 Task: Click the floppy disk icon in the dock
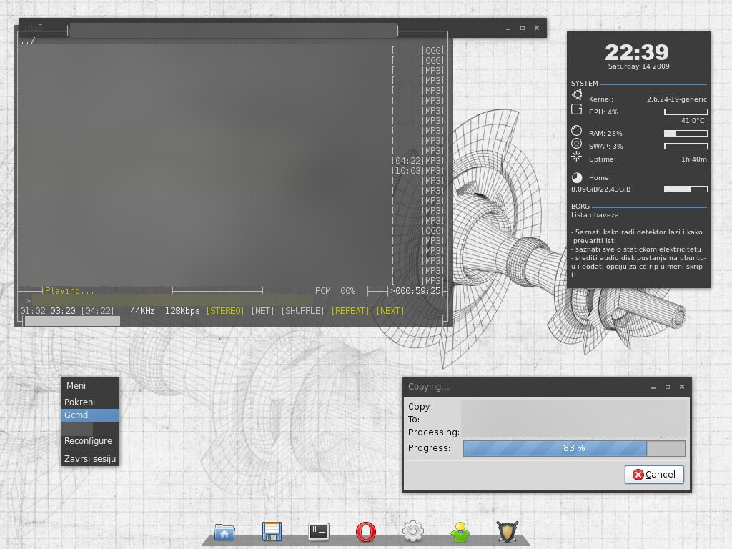[271, 531]
